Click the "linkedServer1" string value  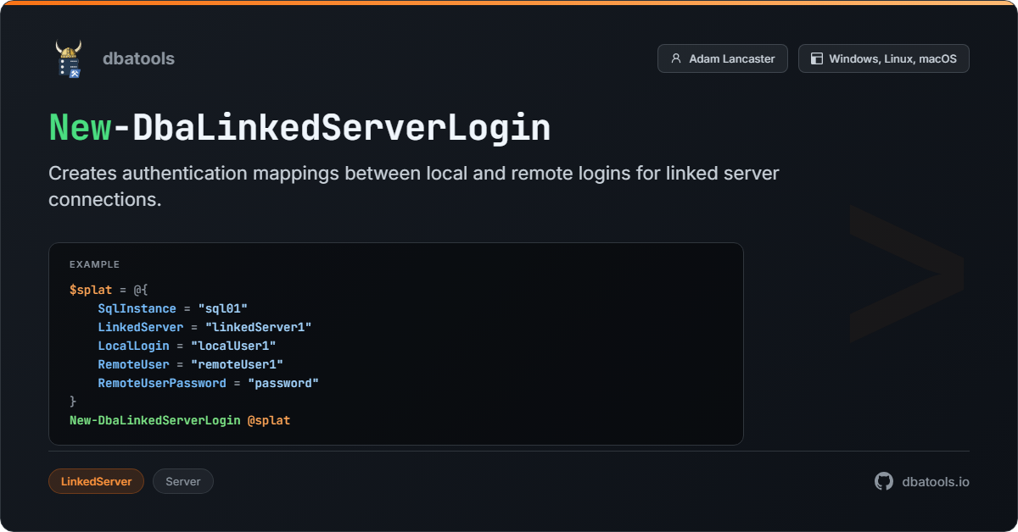tap(259, 327)
